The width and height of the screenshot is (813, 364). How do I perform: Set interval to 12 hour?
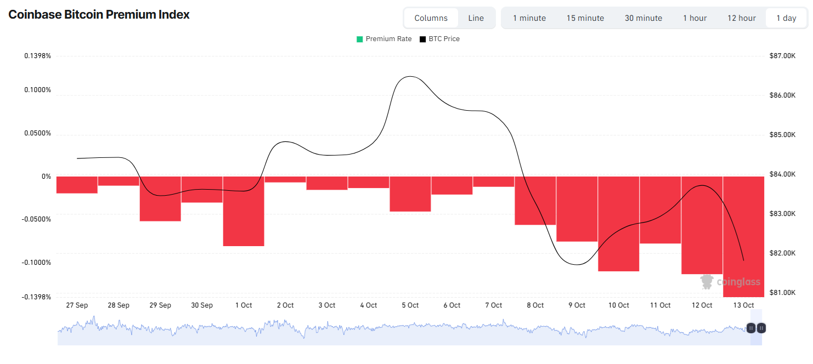pos(742,18)
